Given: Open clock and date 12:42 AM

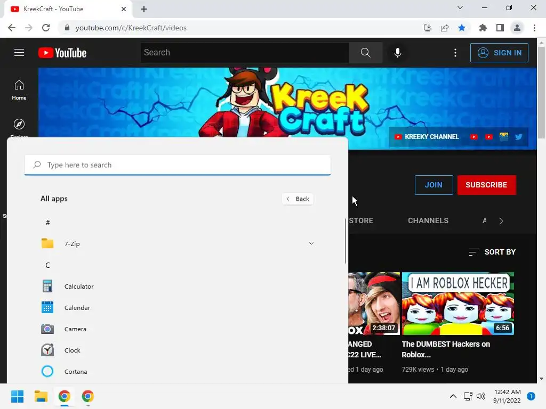Looking at the screenshot, I should click(507, 396).
